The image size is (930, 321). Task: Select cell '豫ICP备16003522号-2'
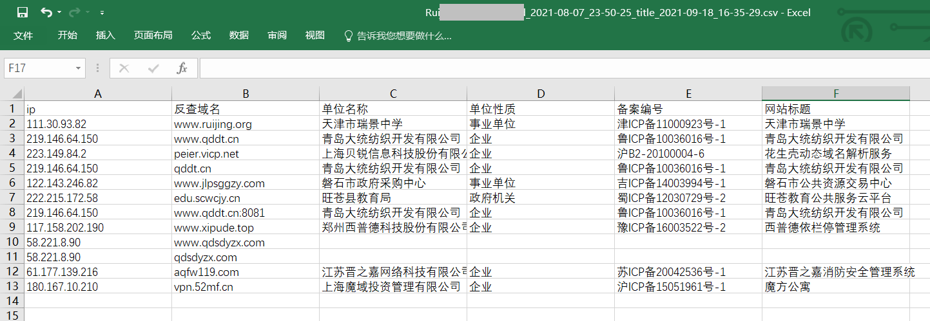click(688, 228)
